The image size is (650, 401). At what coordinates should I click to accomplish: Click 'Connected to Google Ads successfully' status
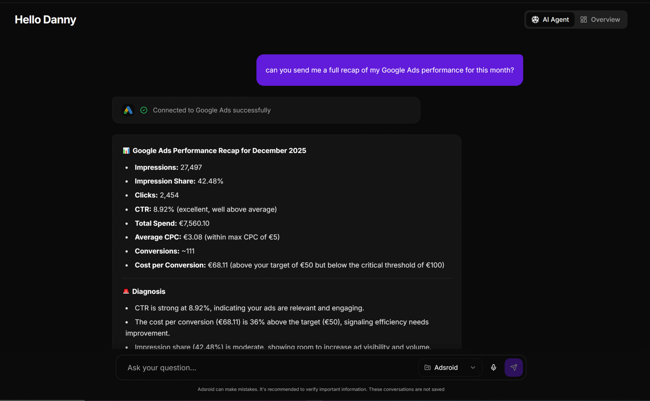[212, 110]
